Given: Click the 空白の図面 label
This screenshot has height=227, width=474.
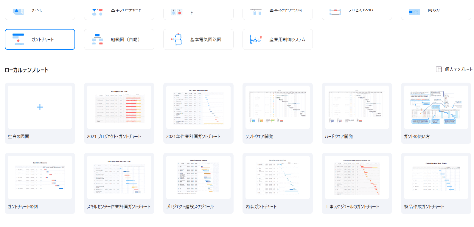Looking at the screenshot, I should click(18, 137).
